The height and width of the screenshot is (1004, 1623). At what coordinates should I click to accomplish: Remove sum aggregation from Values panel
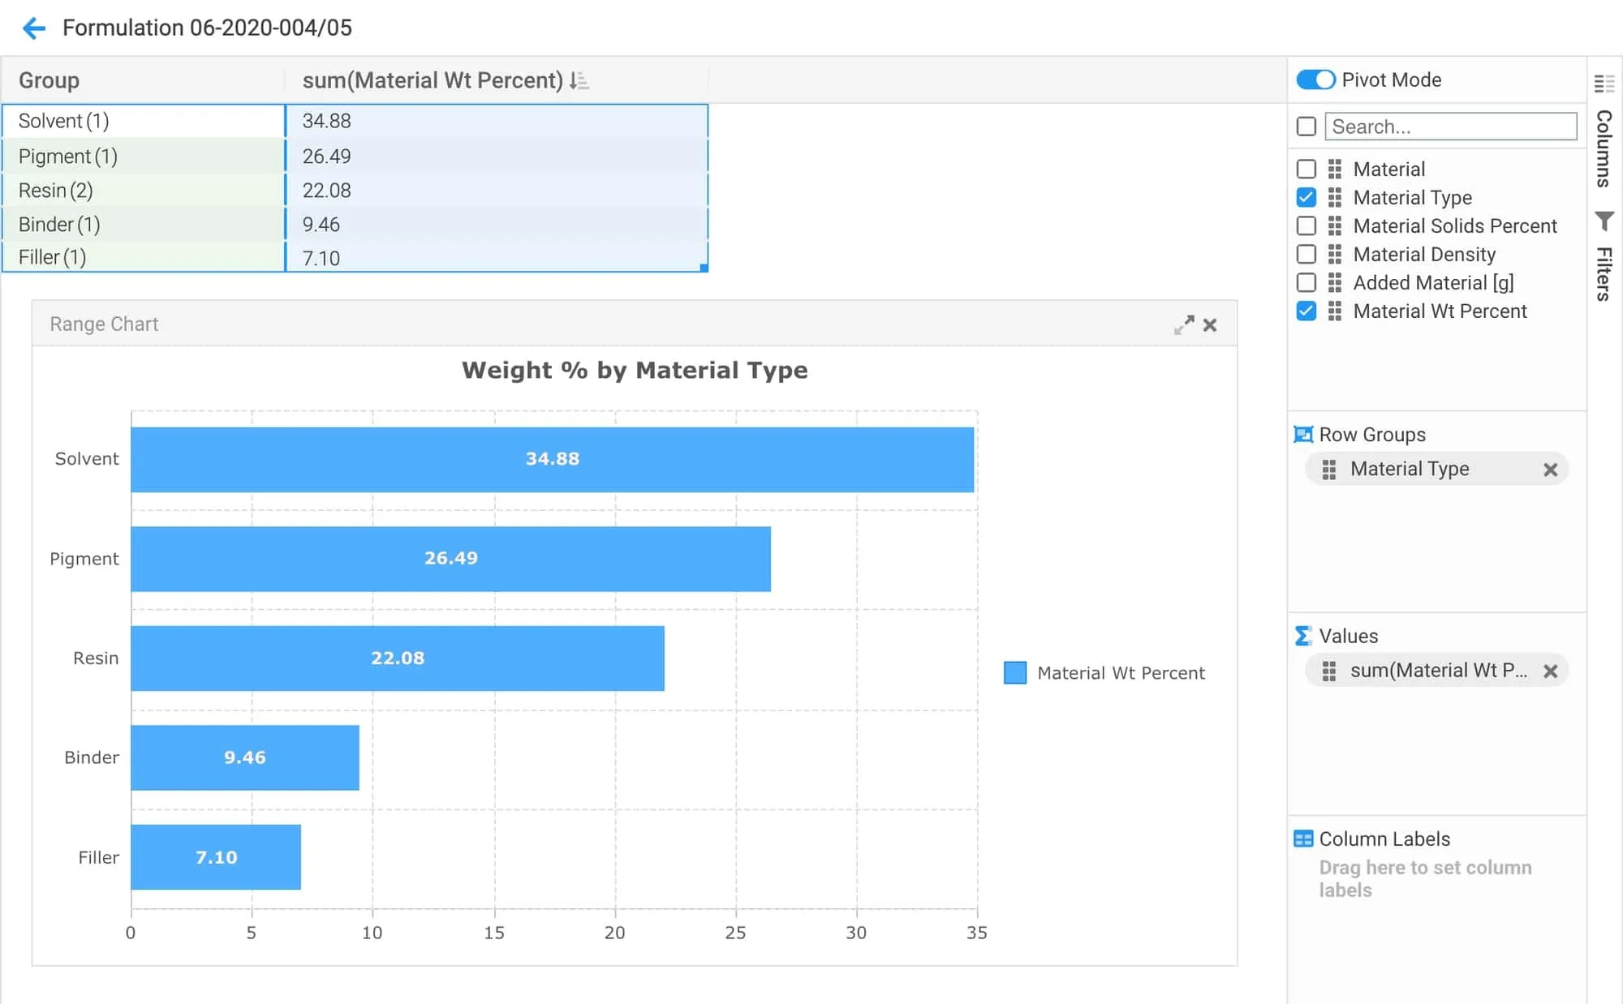click(1552, 671)
